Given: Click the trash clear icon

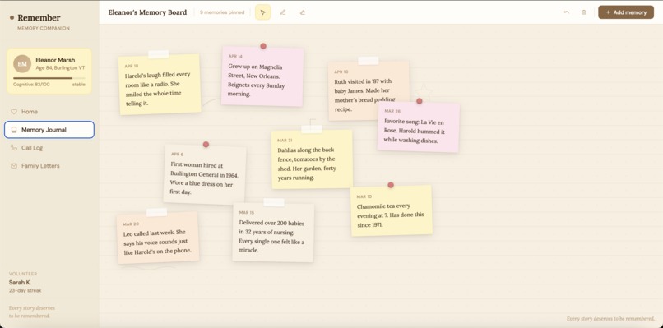Looking at the screenshot, I should pos(583,12).
